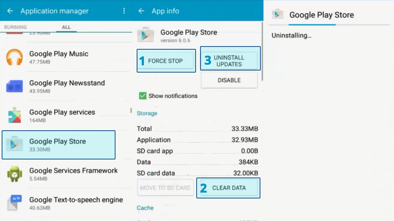Tap Google Play Newsstand app icon

14,86
